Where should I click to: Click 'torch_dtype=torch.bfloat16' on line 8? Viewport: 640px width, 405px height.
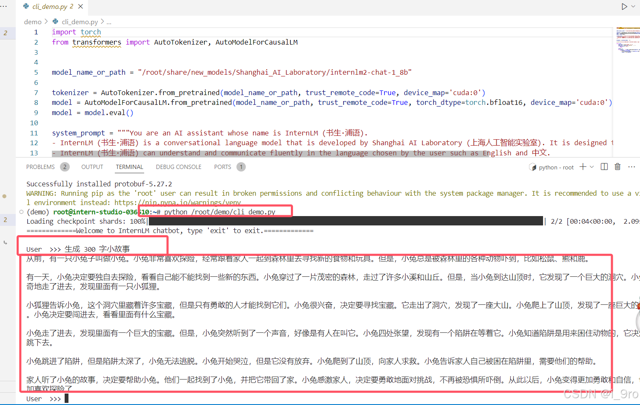coord(469,102)
